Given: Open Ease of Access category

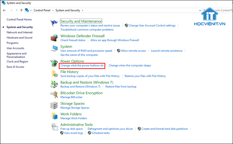Looking at the screenshot, I should click(15, 67).
